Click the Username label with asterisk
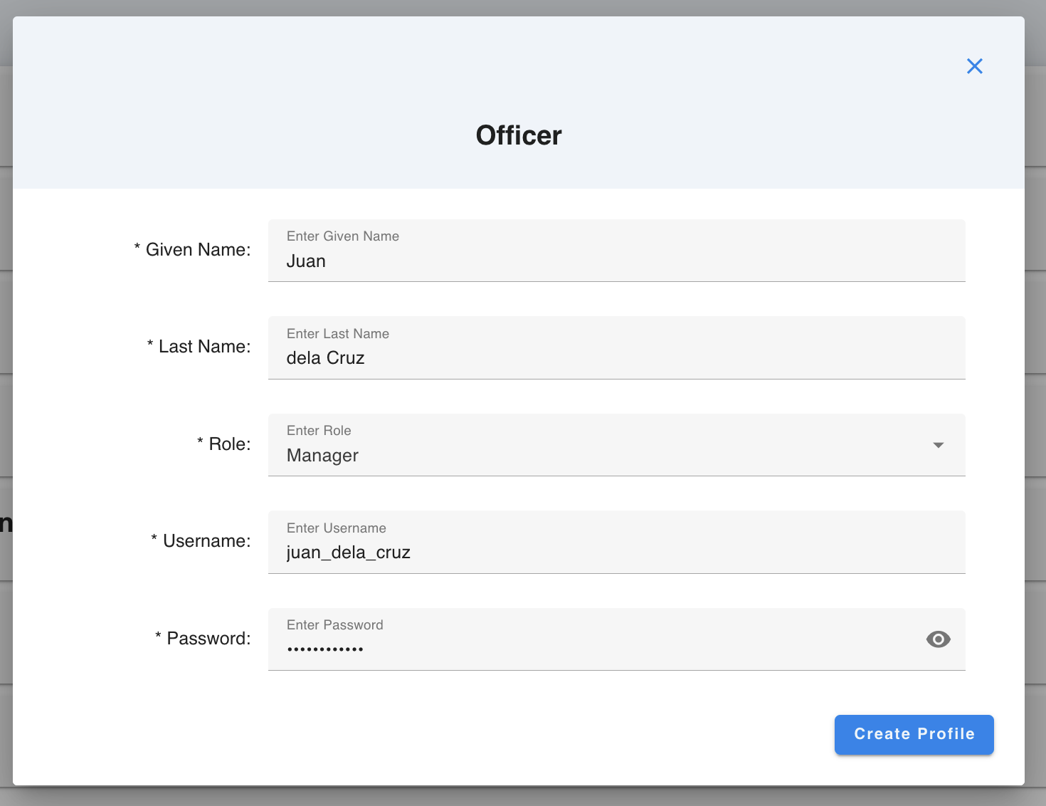The image size is (1046, 806). (x=200, y=541)
